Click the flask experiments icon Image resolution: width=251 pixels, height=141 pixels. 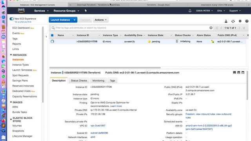click(226, 21)
